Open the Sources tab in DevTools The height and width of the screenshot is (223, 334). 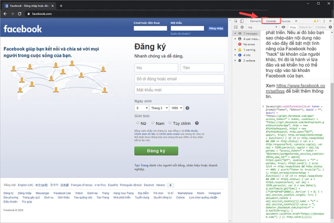click(x=285, y=21)
